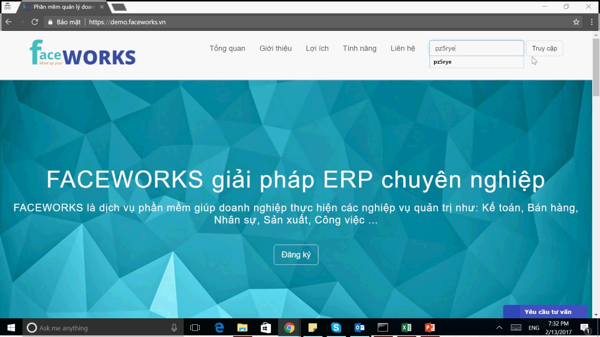Open the Windows Store taskbar icon

[x=266, y=328]
